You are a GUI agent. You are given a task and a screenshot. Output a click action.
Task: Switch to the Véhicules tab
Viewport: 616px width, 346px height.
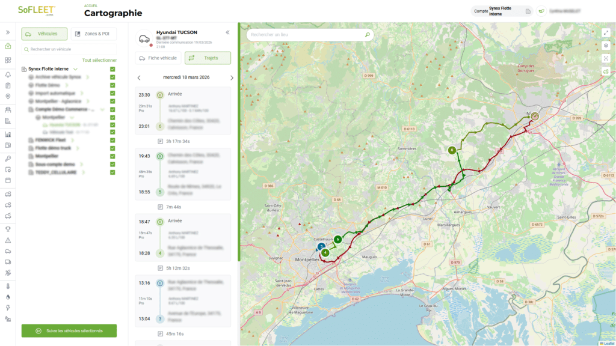coord(45,34)
